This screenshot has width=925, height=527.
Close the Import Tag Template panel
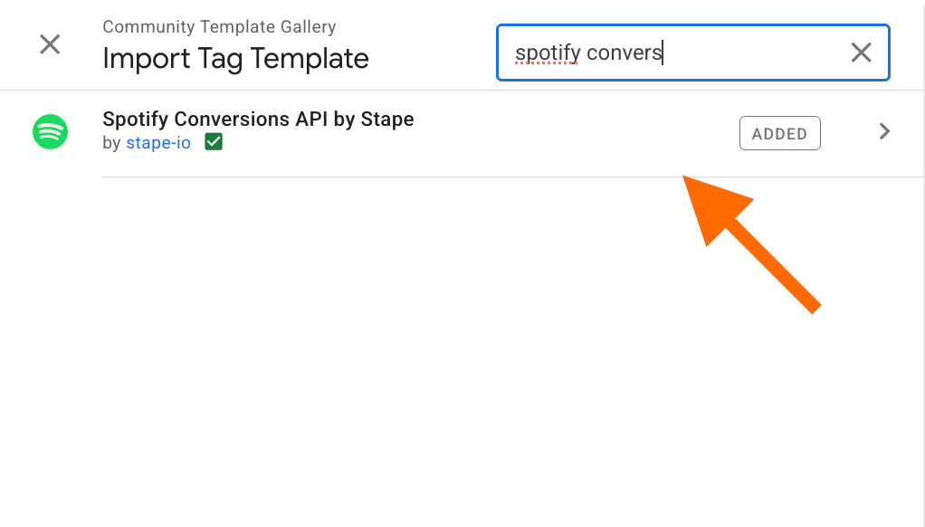coord(50,43)
